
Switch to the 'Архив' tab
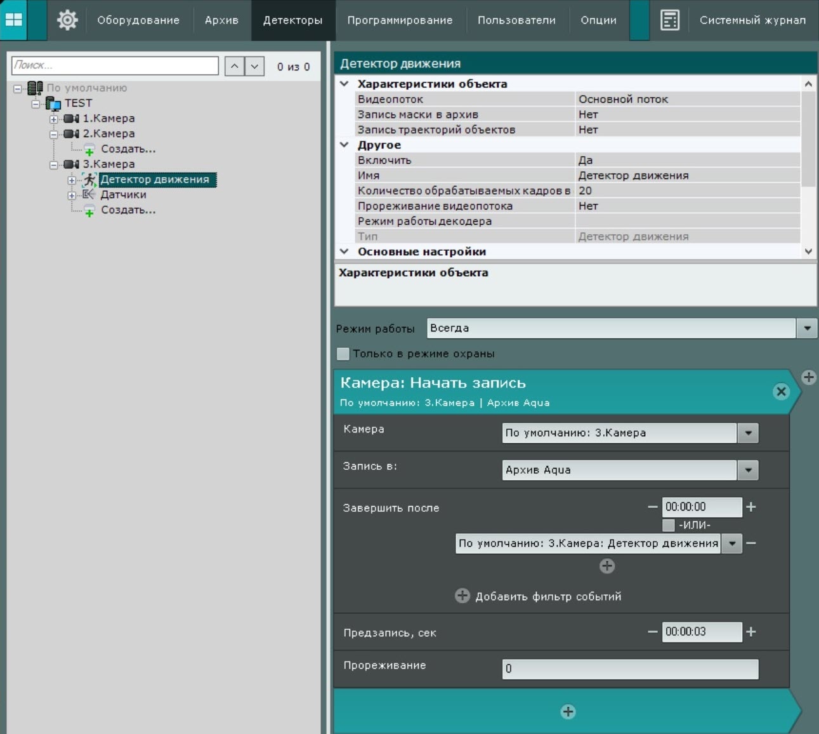(221, 20)
